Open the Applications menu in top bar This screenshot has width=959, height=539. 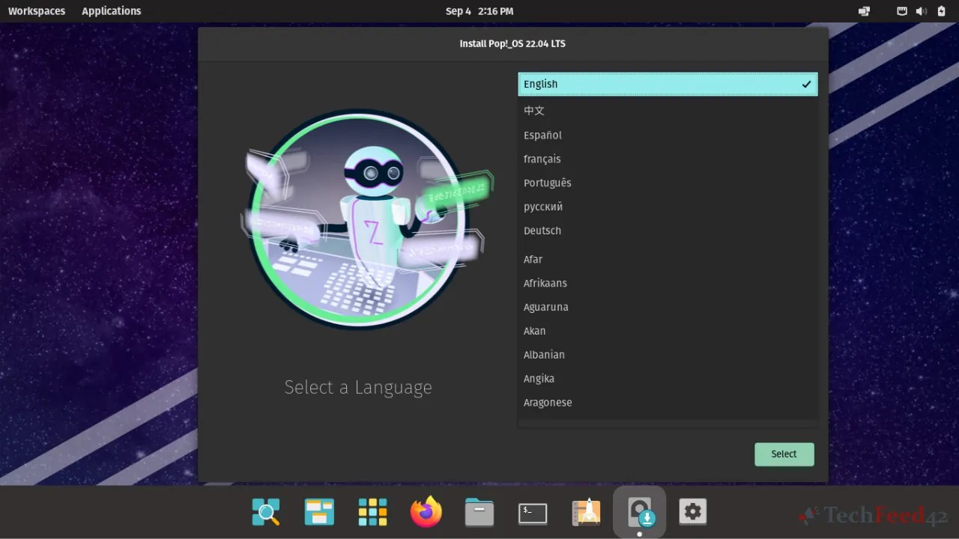(111, 11)
